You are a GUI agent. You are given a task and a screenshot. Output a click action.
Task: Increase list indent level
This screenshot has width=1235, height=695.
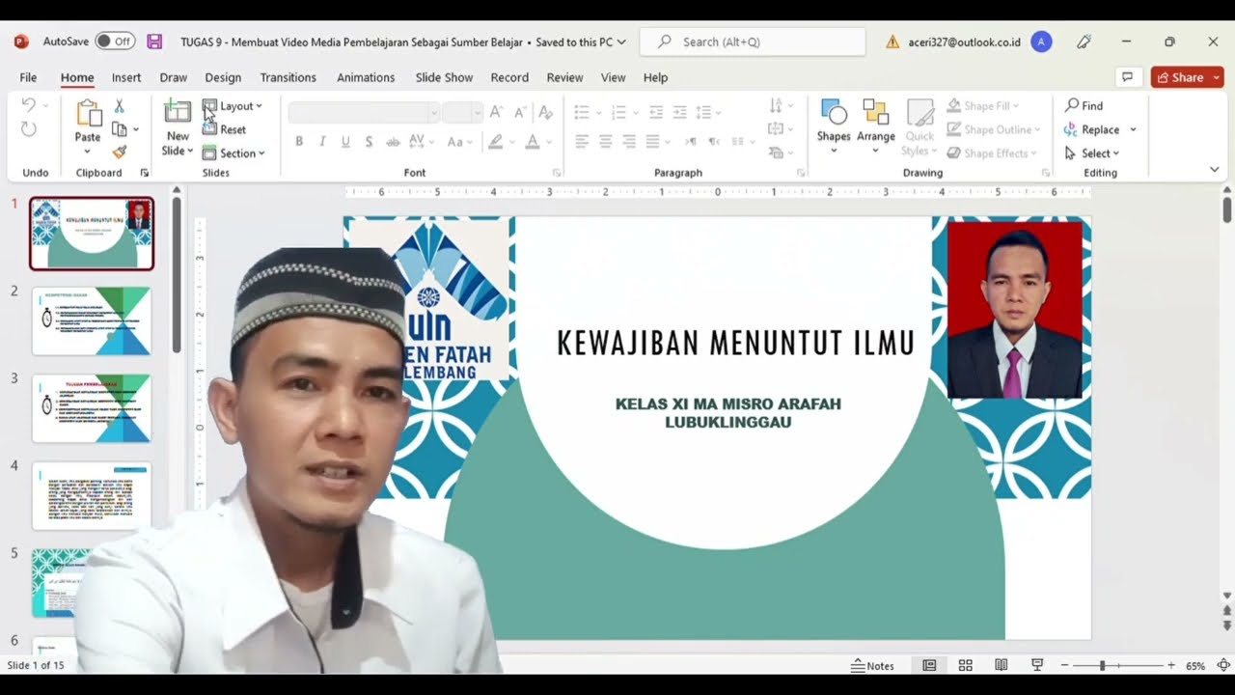click(x=680, y=112)
